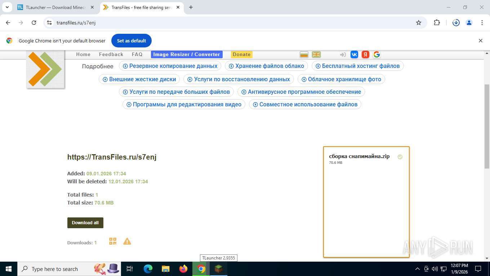Viewport: 490px width, 276px height.
Task: Close the TLauncher tab
Action: click(92, 7)
